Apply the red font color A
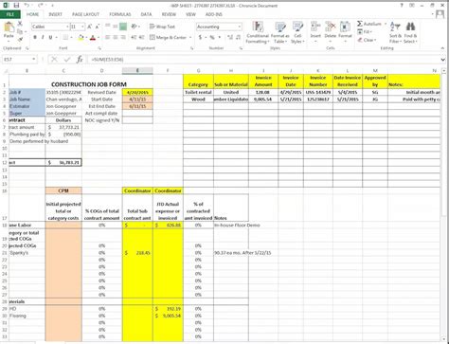The width and height of the screenshot is (449, 344). [x=93, y=38]
